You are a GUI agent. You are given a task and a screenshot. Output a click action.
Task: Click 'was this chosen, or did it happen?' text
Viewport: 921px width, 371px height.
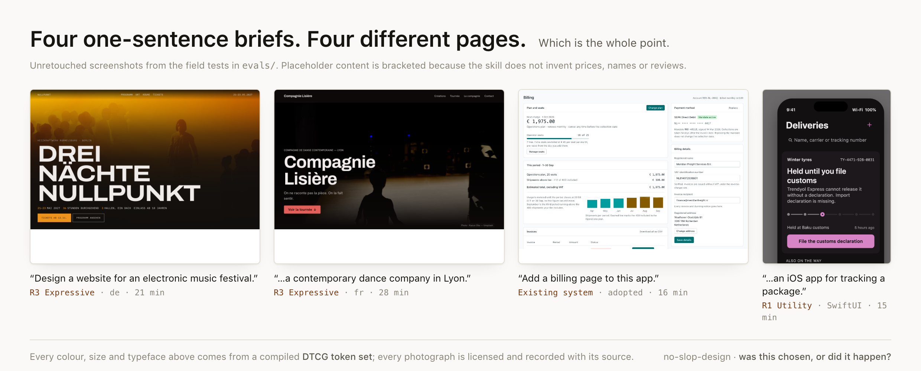[815, 357]
